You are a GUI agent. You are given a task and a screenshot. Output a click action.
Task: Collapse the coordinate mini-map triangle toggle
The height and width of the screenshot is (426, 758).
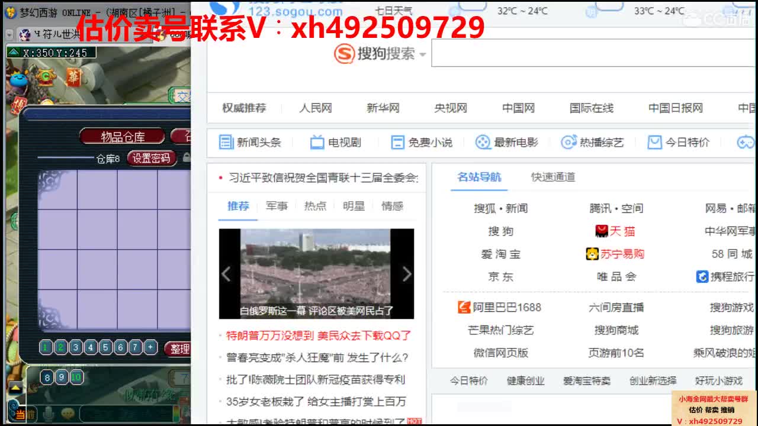13,53
